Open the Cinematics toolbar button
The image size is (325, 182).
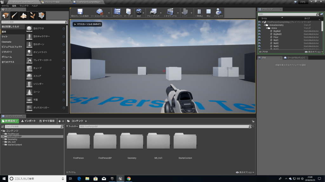[170, 13]
